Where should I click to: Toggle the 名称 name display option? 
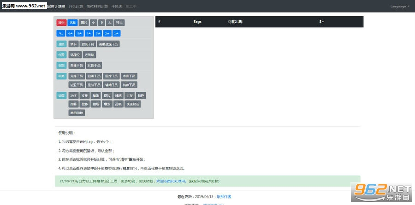(72, 23)
